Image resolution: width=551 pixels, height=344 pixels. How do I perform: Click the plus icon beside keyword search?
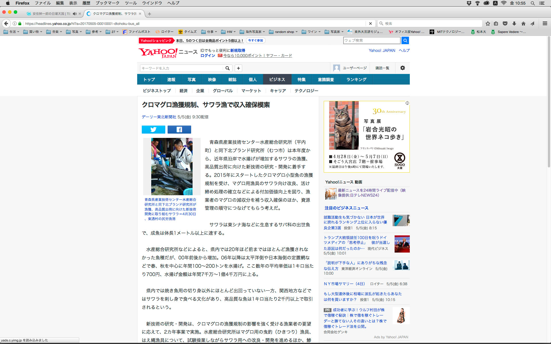238,68
